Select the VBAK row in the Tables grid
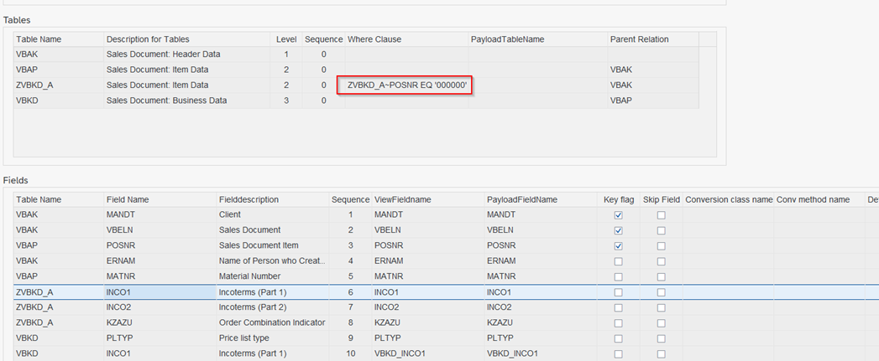This screenshot has width=879, height=361. 57,54
